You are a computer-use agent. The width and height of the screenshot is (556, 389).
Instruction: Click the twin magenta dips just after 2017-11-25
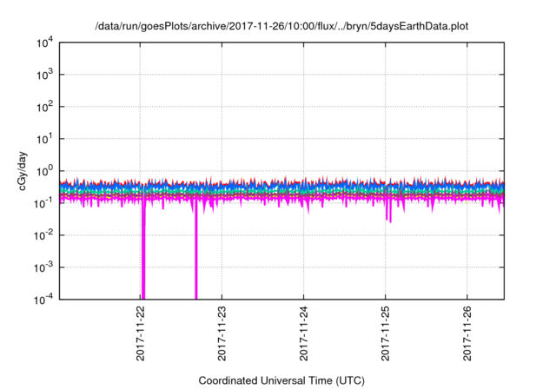[388, 211]
